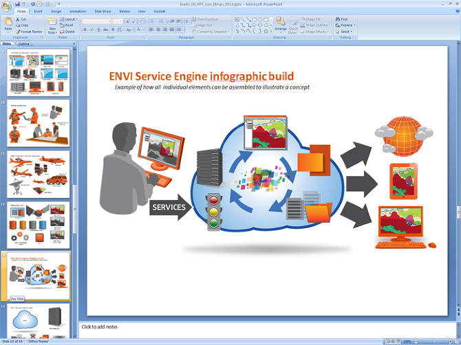Toggle Strikethrough formatting
Image resolution: width=461 pixels, height=345 pixels.
pyautogui.click(x=105, y=30)
